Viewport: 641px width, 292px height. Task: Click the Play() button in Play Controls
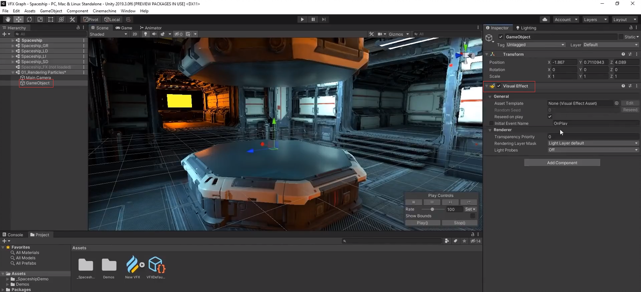(422, 223)
